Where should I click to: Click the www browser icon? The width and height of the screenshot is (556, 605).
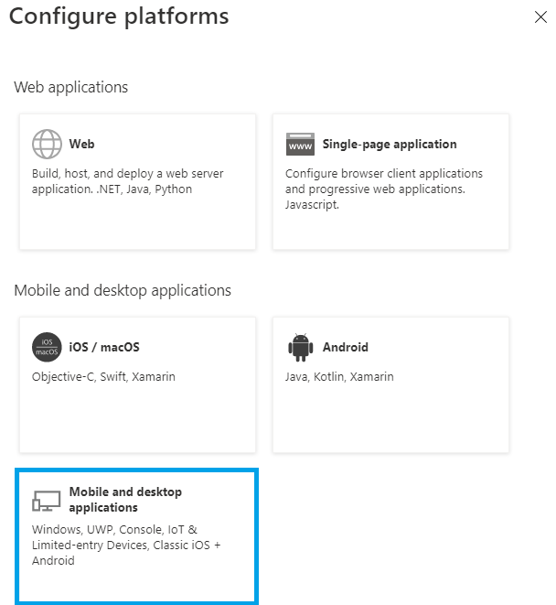[300, 145]
